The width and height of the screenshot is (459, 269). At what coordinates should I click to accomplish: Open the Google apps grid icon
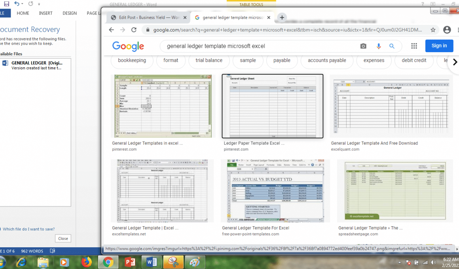point(414,46)
